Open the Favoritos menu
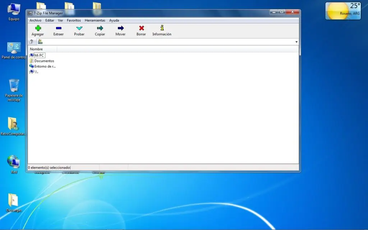The image size is (368, 230). point(74,20)
